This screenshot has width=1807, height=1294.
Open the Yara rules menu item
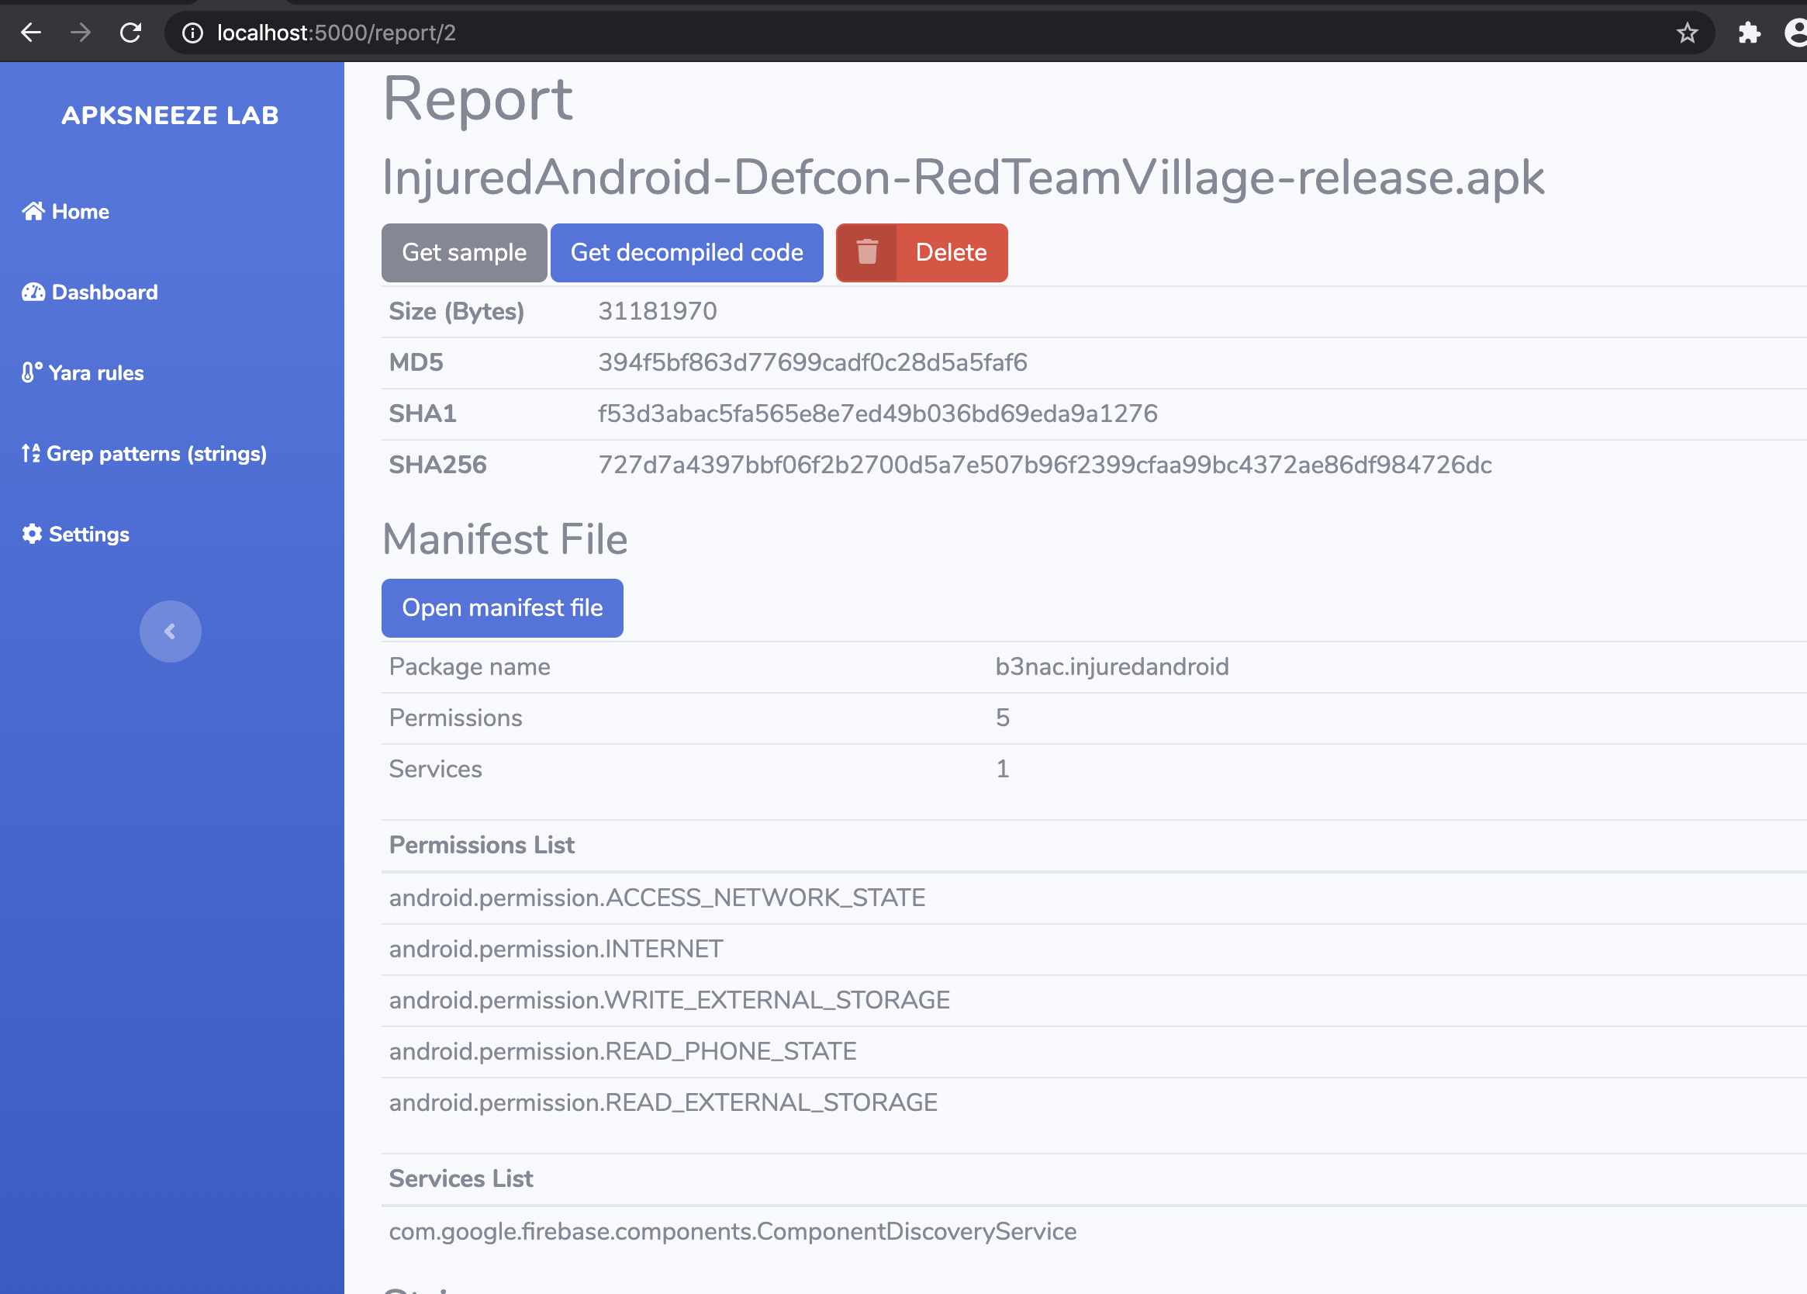click(95, 373)
